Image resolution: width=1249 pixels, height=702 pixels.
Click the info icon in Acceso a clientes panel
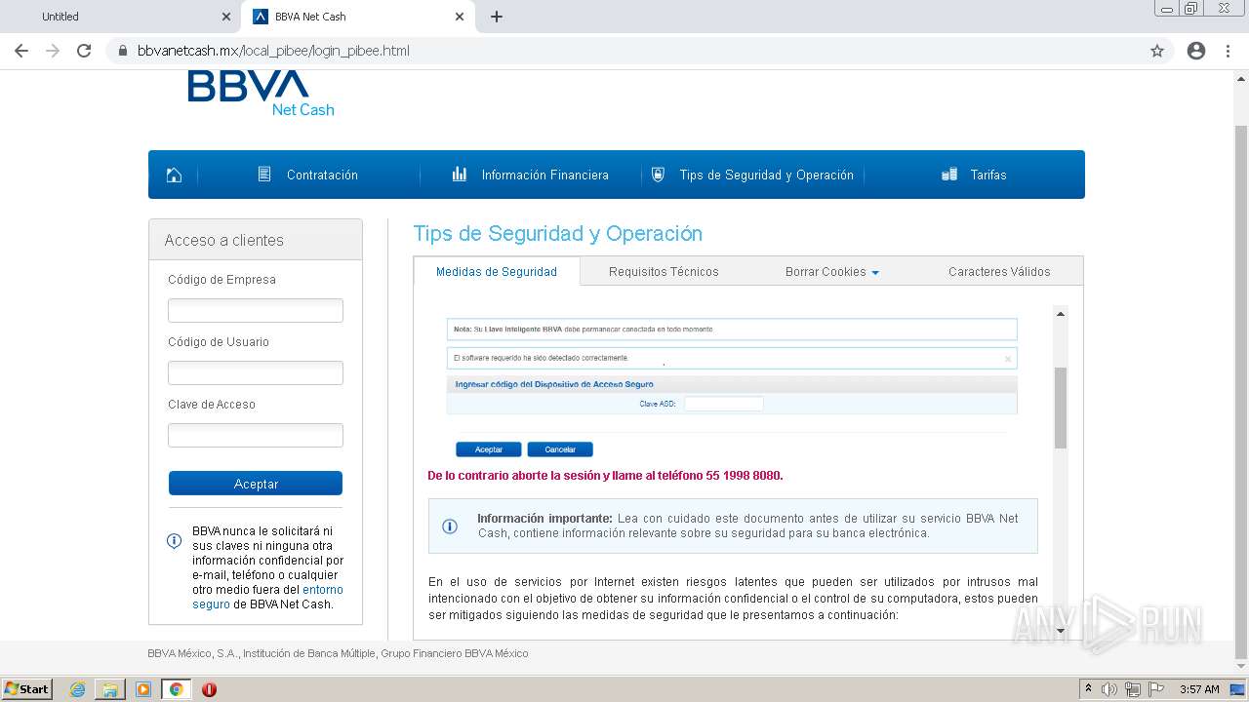click(175, 541)
